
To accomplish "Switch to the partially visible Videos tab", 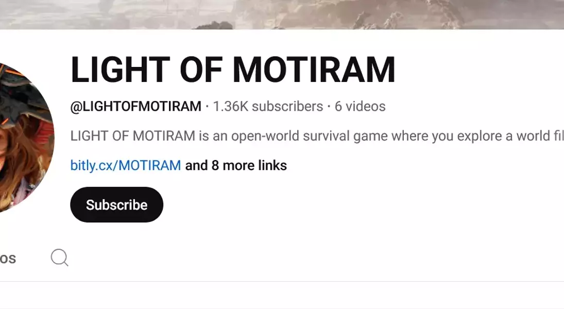I will click(x=8, y=259).
